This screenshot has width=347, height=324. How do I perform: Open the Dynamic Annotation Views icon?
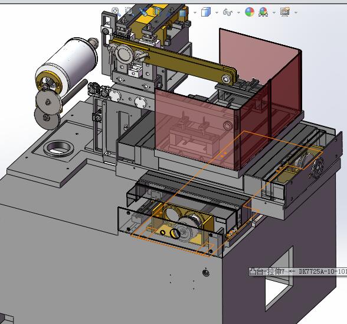pyautogui.click(x=171, y=12)
